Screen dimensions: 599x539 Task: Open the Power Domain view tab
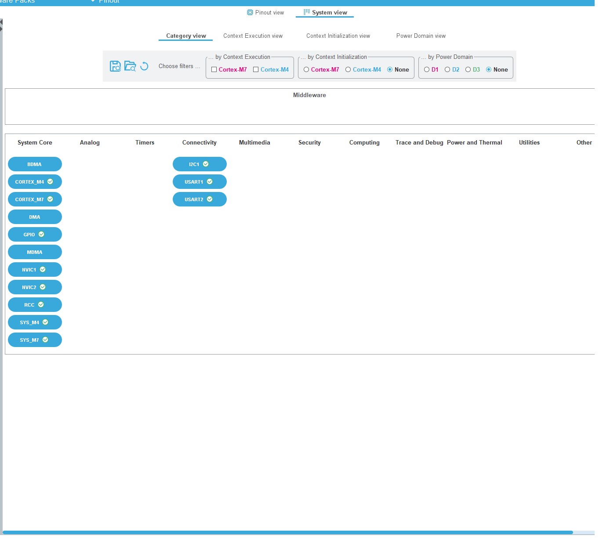click(421, 36)
